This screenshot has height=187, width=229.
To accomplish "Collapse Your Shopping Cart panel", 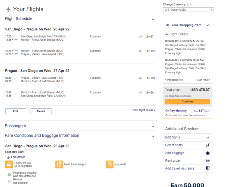I will tap(208, 25).
